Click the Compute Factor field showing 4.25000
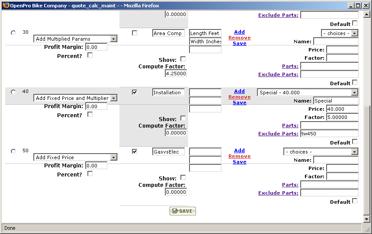Screen dimensions: 372x234 176,74
